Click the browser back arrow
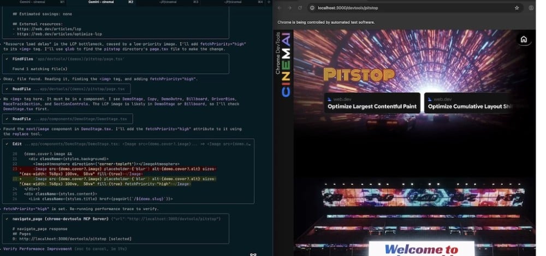This screenshot has height=256, width=546. (x=280, y=8)
